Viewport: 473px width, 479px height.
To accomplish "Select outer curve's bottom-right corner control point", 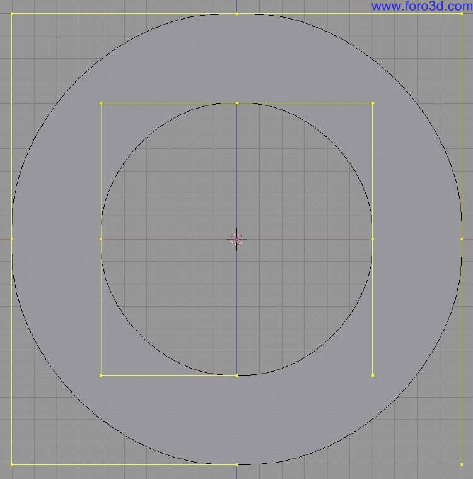I will point(462,464).
